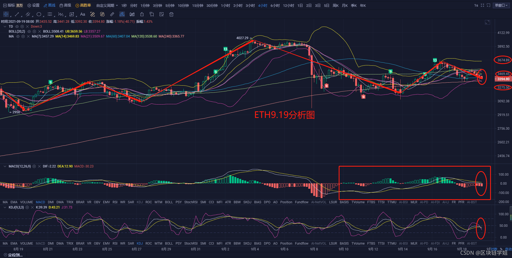Open settings for the KDJ(9,3,3) indicator
This screenshot has height=258, width=512.
click(x=27, y=207)
